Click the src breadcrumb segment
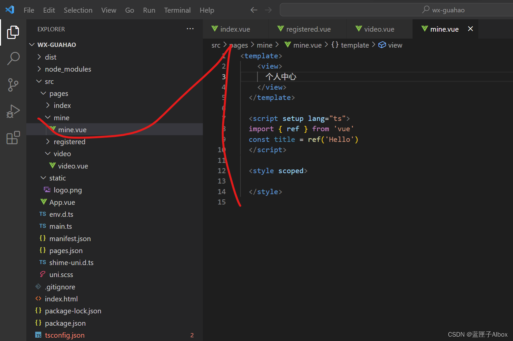This screenshot has height=341, width=513. click(216, 45)
